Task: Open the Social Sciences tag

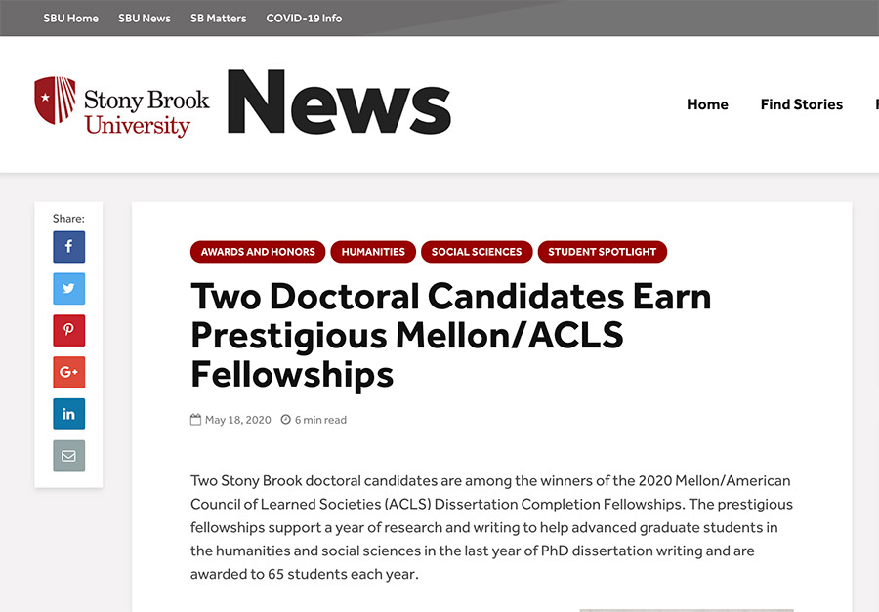Action: pos(477,252)
